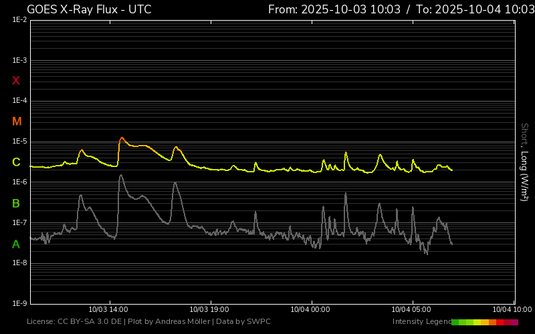Viewport: 535px width, 334px height.
Task: Click the red X flare class label
Action: pyautogui.click(x=16, y=81)
